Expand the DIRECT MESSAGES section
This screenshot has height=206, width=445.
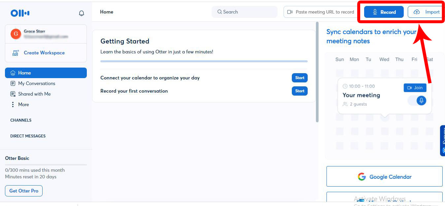click(28, 136)
